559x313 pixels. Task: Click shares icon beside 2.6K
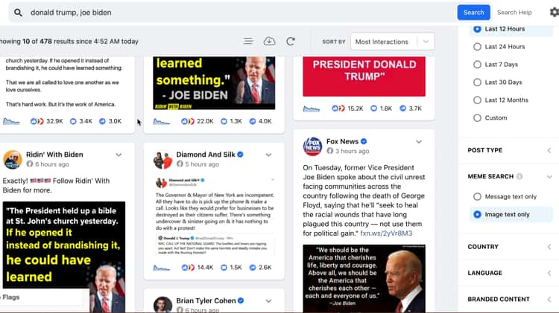coord(253,267)
